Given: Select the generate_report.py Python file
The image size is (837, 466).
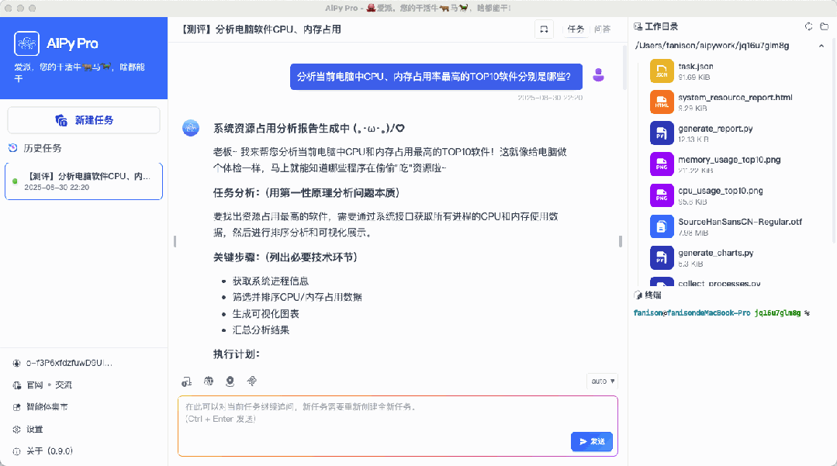Looking at the screenshot, I should [662, 132].
